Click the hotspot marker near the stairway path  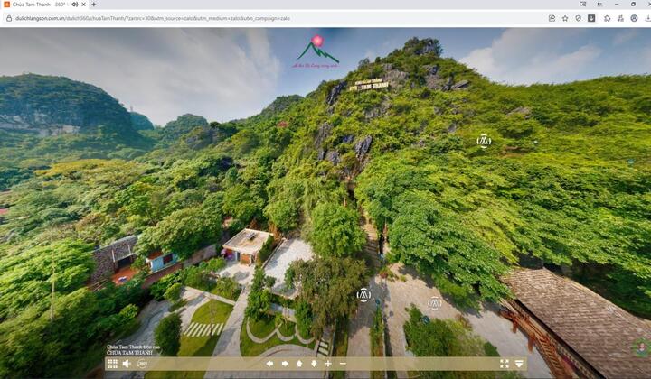click(x=363, y=294)
